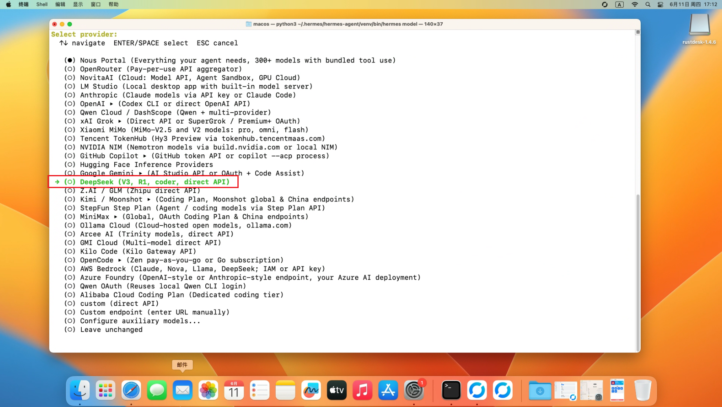Open the App Store in Dock
Image resolution: width=722 pixels, height=407 pixels.
pos(388,390)
